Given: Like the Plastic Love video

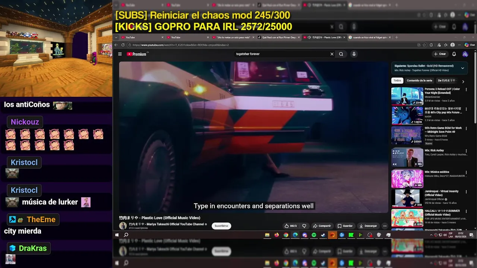Looking at the screenshot, I should pyautogui.click(x=291, y=226).
